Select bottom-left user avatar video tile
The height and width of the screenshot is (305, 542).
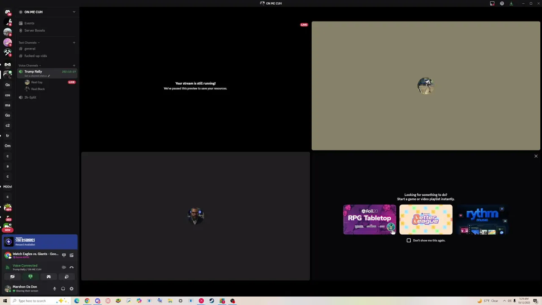tap(195, 216)
